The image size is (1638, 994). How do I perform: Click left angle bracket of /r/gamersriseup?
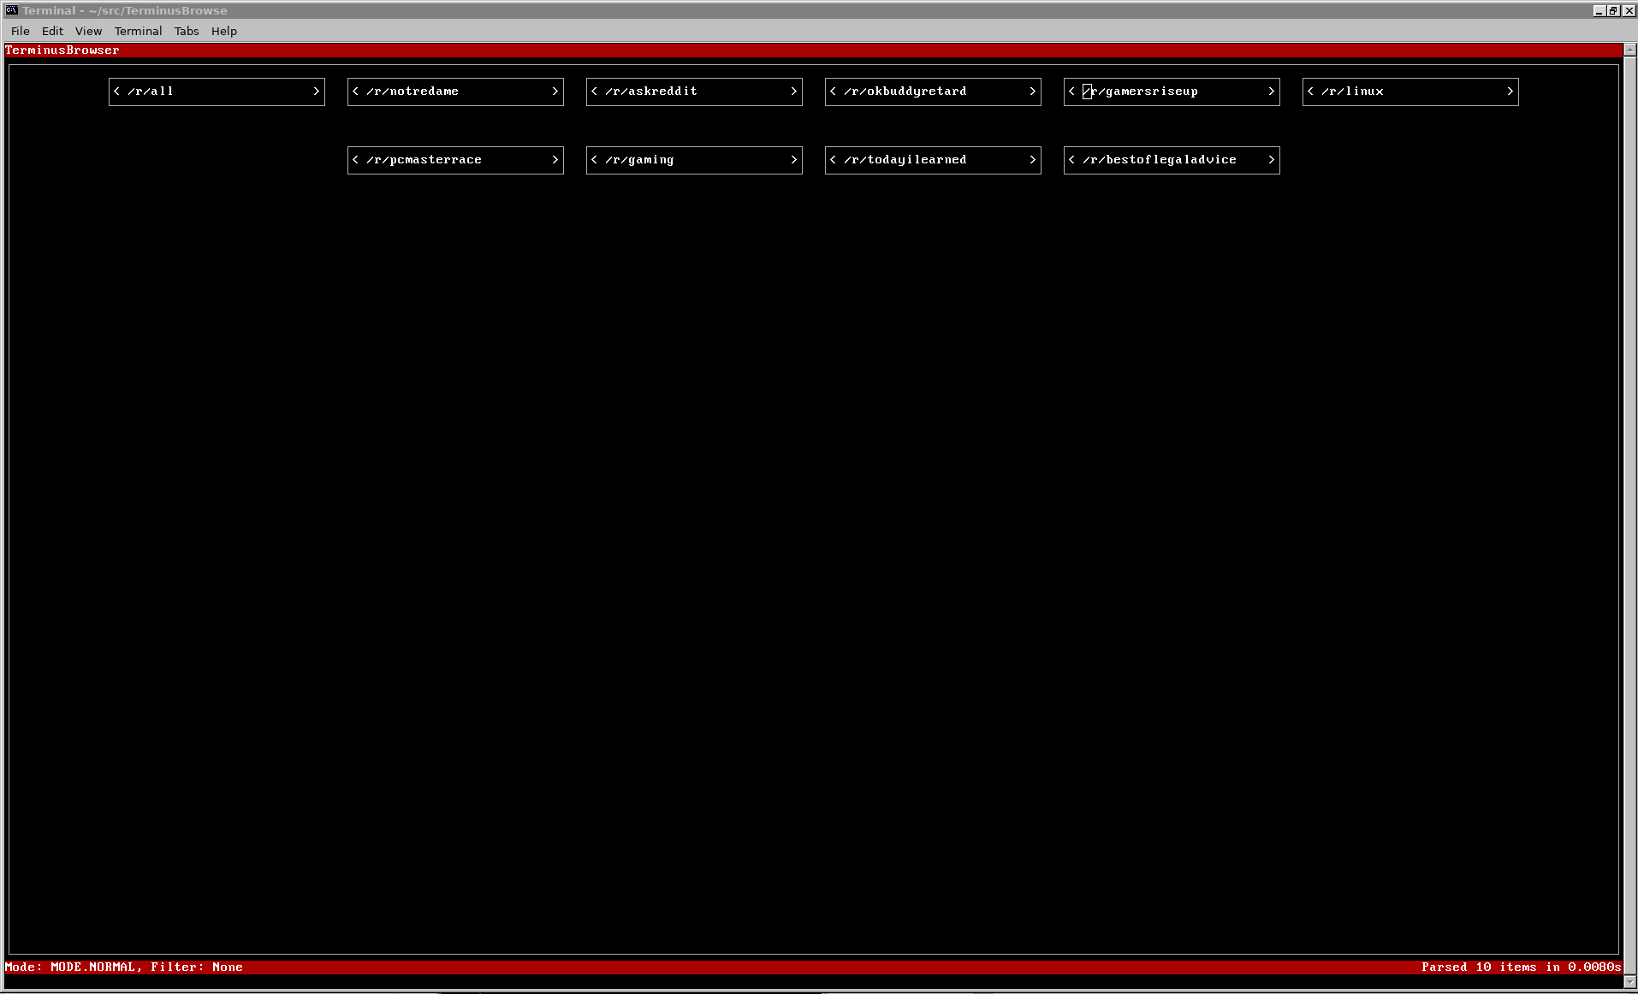[x=1072, y=92]
